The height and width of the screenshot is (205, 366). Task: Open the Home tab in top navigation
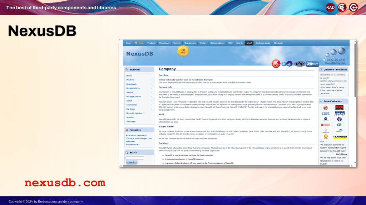128,43
